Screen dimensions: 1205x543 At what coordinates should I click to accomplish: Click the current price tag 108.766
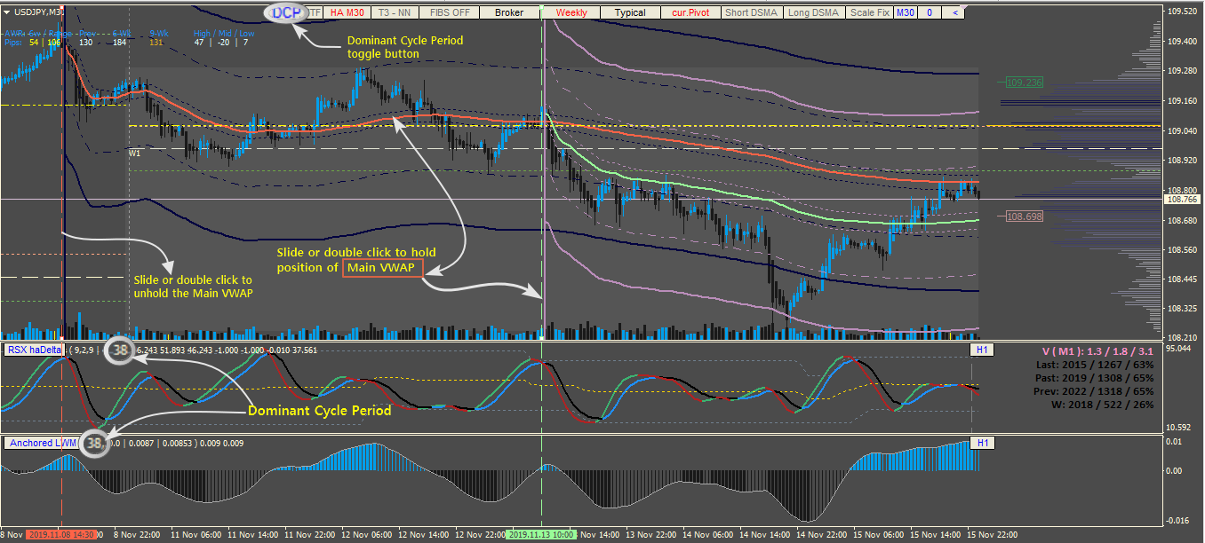1182,200
